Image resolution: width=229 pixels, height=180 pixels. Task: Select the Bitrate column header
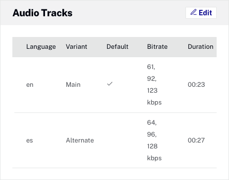click(157, 47)
